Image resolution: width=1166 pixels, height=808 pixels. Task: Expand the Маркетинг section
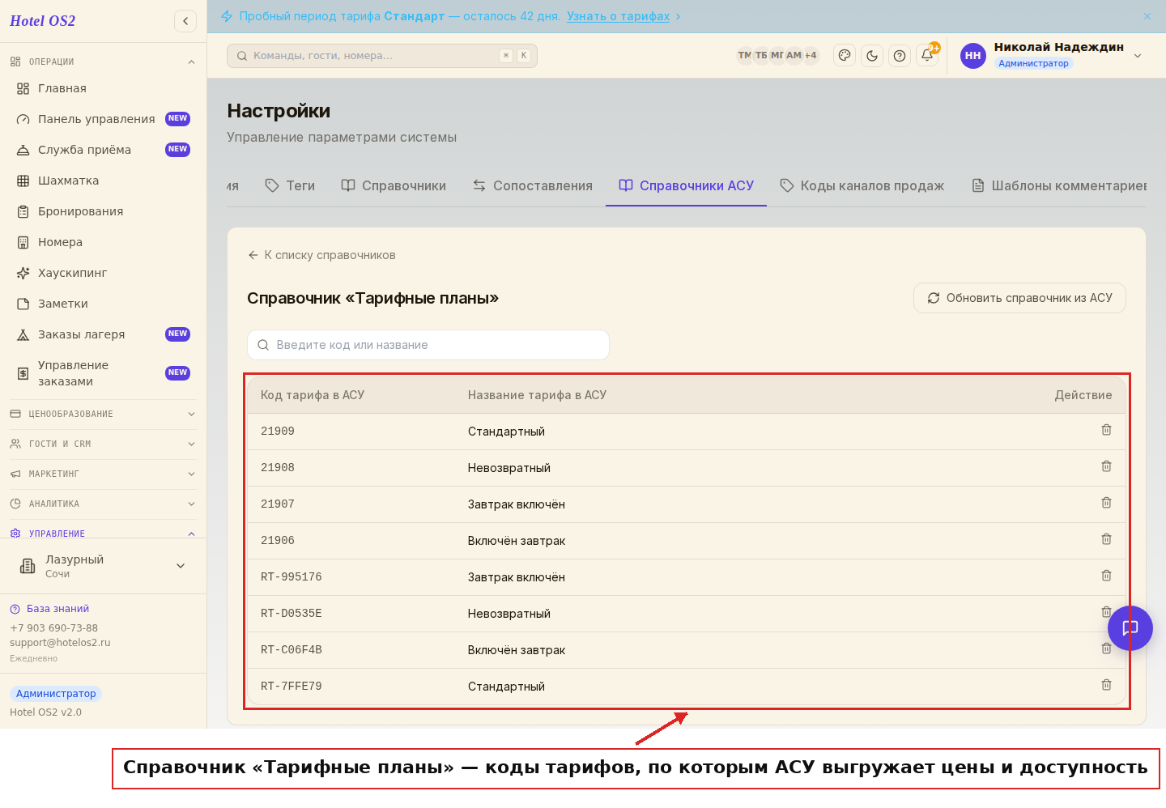click(104, 474)
